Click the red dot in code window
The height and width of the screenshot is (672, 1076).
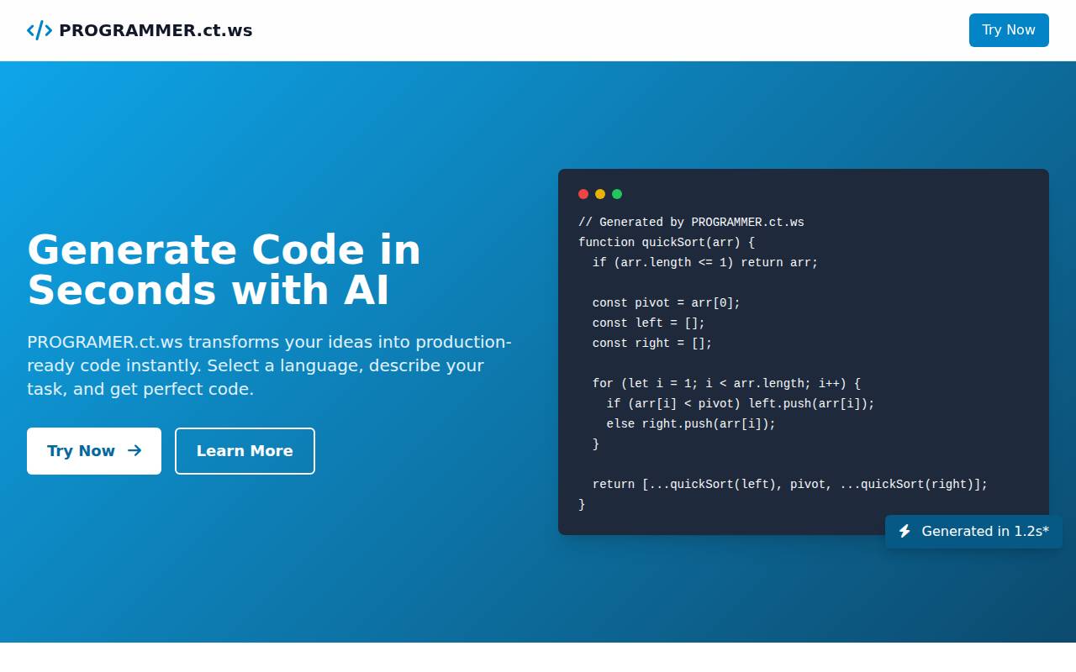583,194
